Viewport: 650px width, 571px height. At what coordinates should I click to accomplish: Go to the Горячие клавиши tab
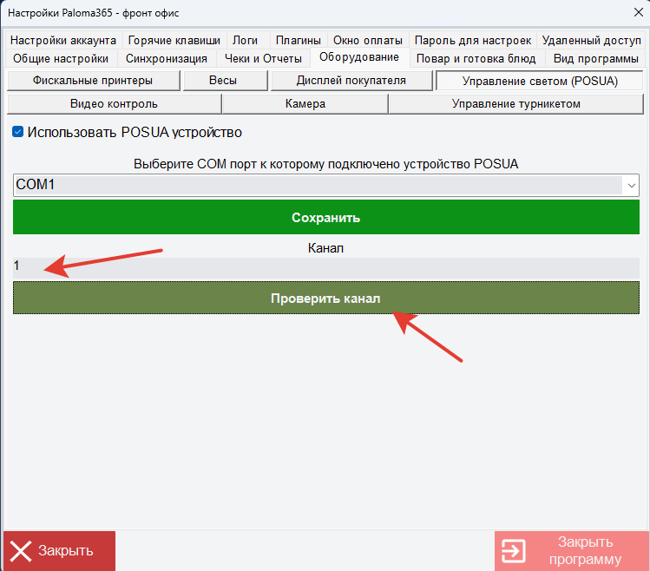click(174, 40)
